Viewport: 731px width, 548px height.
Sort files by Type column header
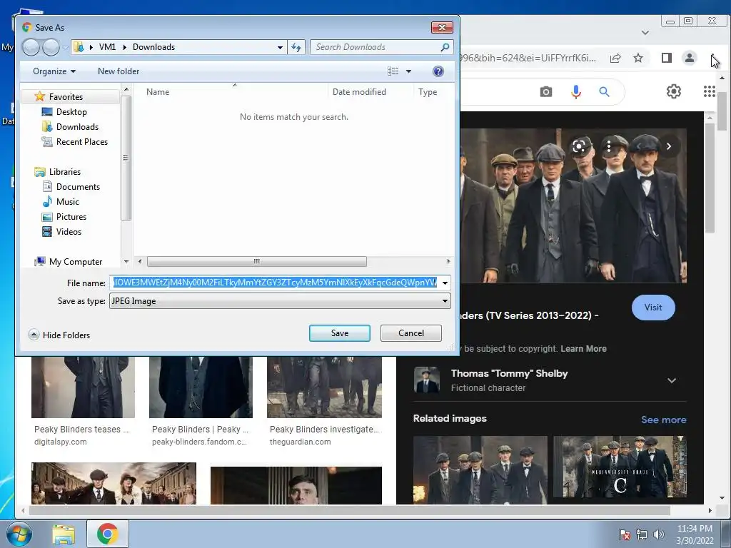428,92
